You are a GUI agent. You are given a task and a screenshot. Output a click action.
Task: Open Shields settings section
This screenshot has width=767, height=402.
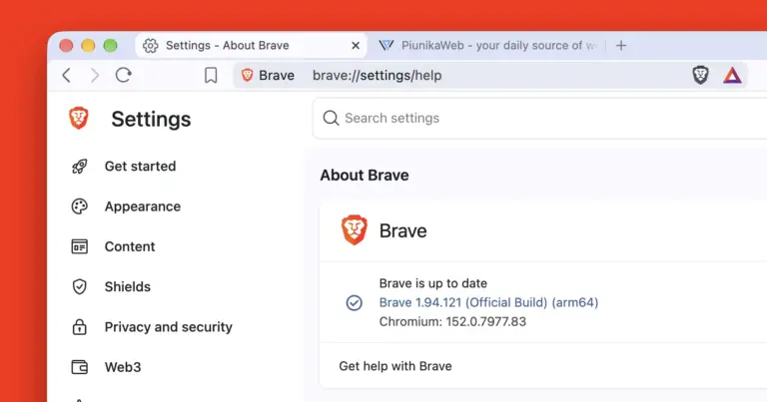point(127,286)
